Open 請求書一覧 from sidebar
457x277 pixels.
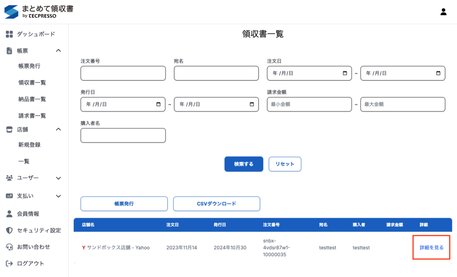[x=32, y=115]
